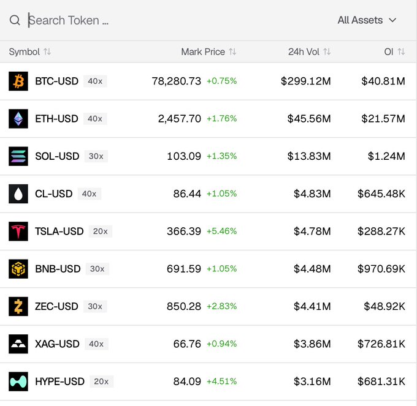Click the 20x badge next to TSLA-USD
The height and width of the screenshot is (406, 417).
tap(100, 231)
